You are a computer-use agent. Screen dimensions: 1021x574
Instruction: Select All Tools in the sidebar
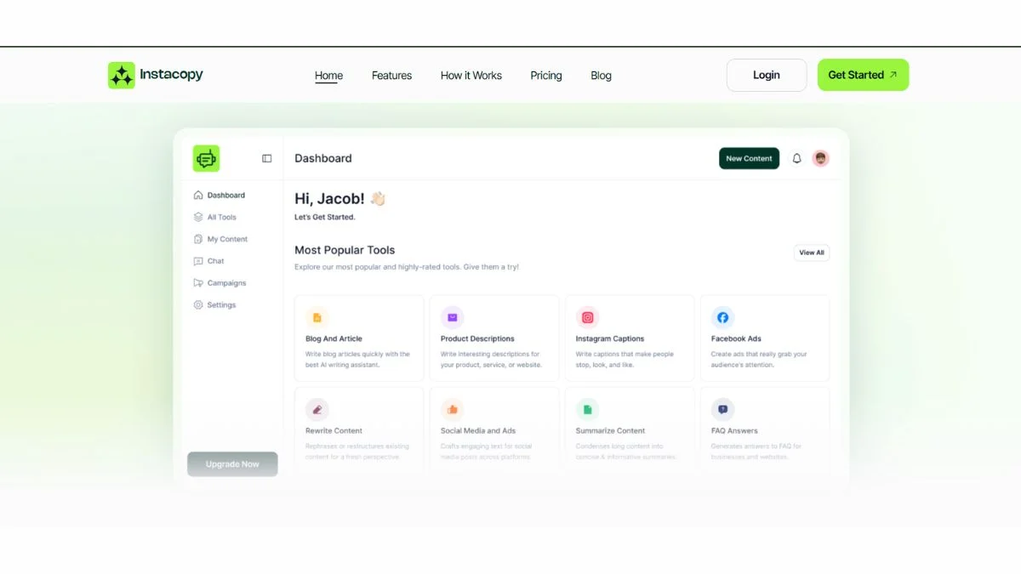pos(222,217)
